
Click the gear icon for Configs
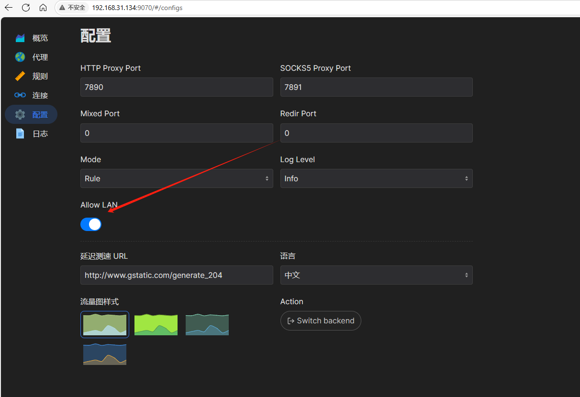pos(20,115)
